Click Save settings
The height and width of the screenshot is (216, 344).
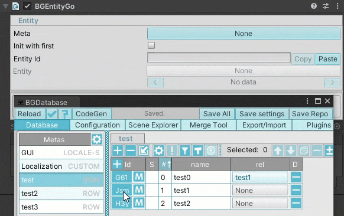coord(262,114)
